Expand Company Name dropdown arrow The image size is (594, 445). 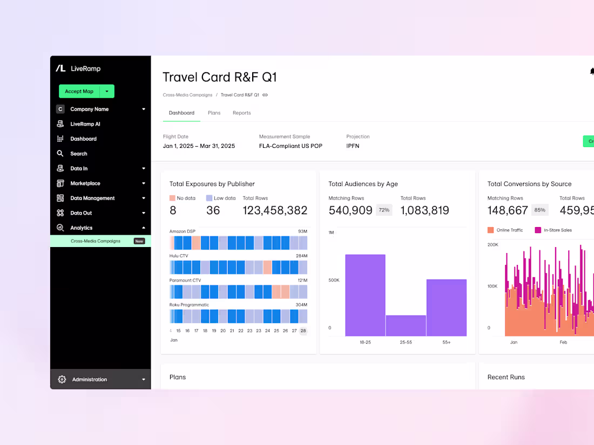tap(144, 109)
